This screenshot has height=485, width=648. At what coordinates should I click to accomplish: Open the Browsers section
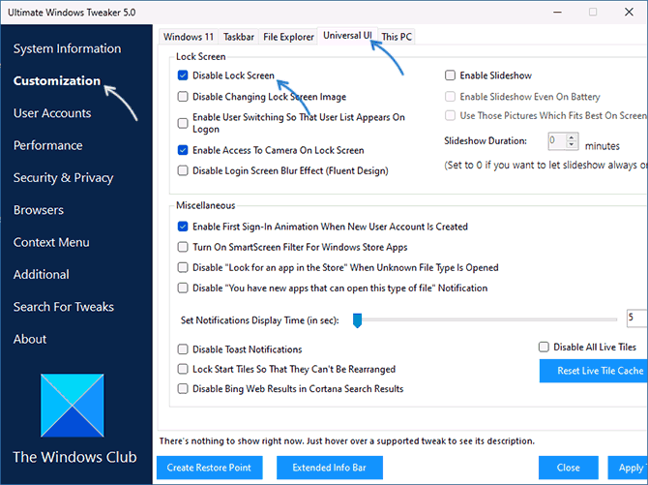[39, 210]
